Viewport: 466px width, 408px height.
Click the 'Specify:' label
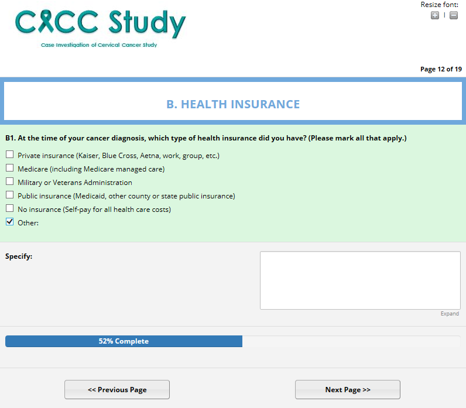coord(19,256)
